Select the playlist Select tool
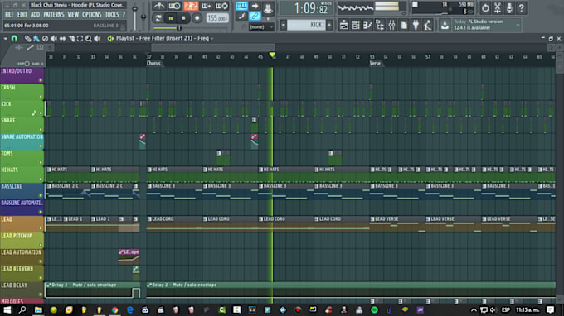The height and width of the screenshot is (316, 564). pyautogui.click(x=80, y=38)
